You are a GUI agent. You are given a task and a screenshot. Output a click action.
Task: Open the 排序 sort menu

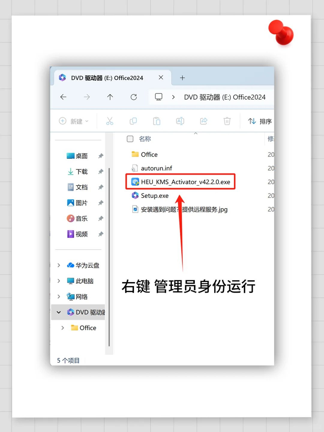[x=259, y=121]
